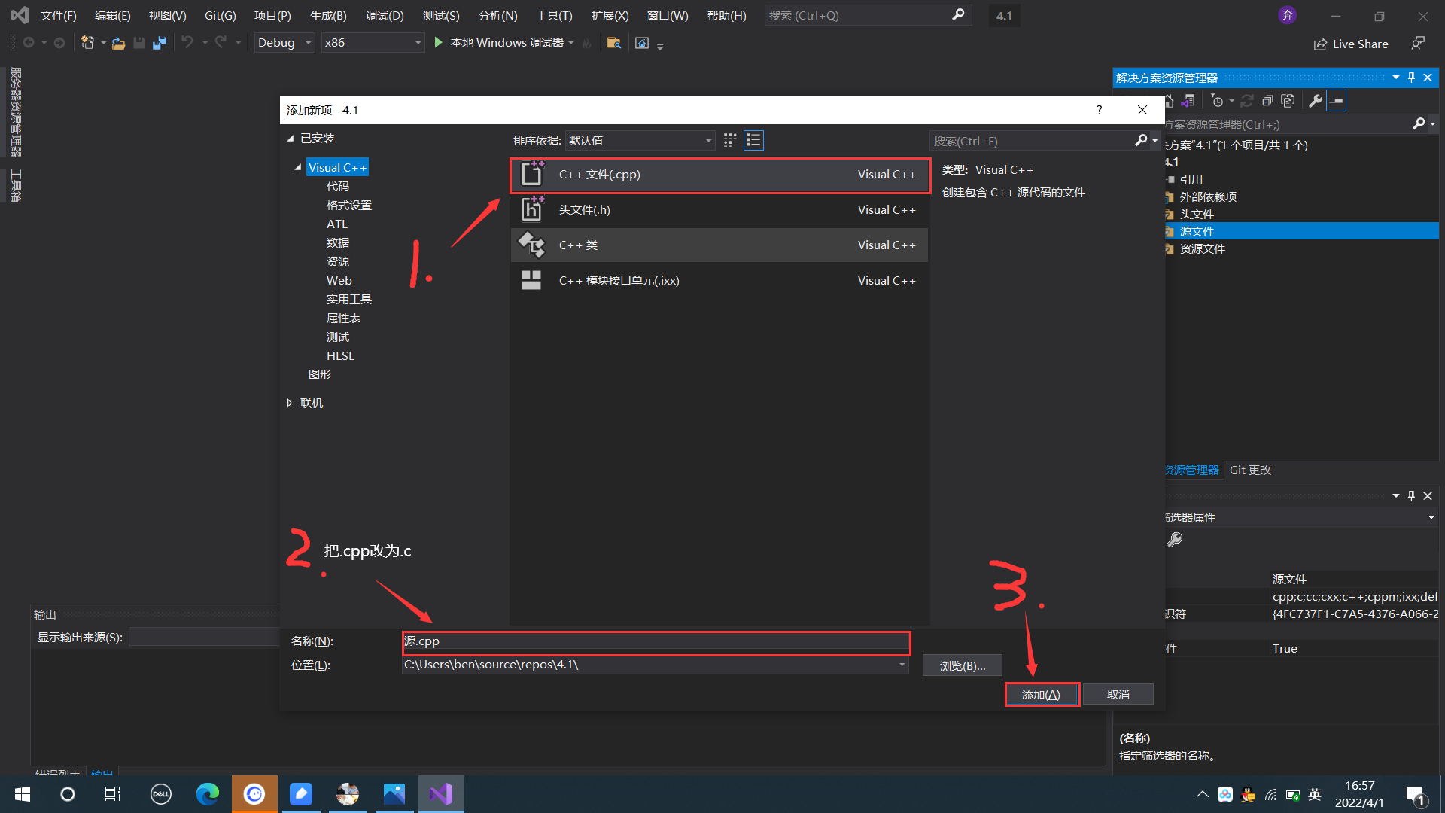Switch to the Git 更改 tab
Image resolution: width=1445 pixels, height=813 pixels.
coord(1250,470)
